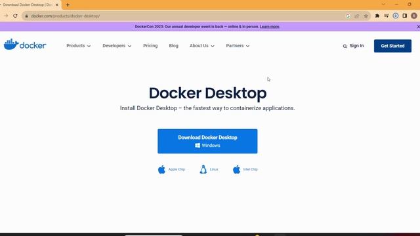This screenshot has height=236, width=420.
Task: Expand the Products menu
Action: (79, 46)
